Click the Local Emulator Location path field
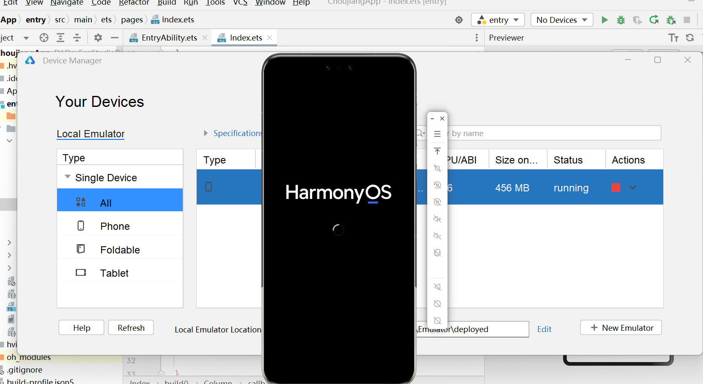The height and width of the screenshot is (384, 703). click(472, 329)
